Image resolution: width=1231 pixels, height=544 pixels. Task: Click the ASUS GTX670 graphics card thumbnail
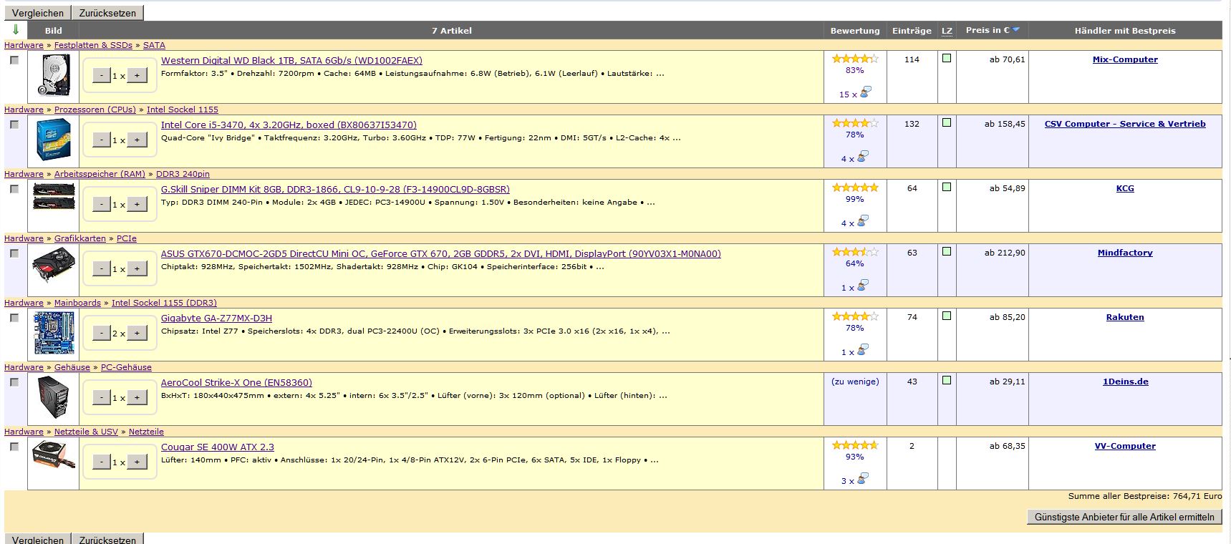(x=54, y=265)
